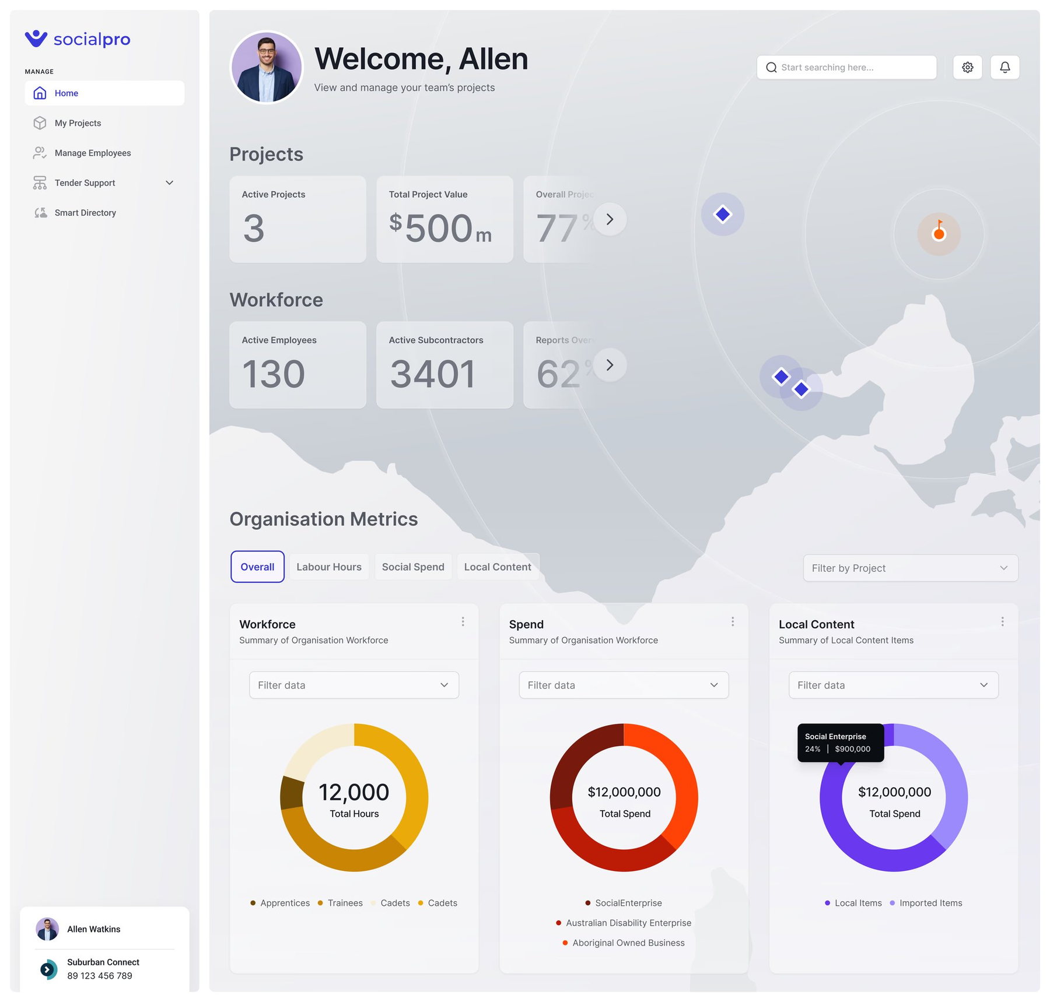Click the Manage Employees person icon

tap(40, 153)
